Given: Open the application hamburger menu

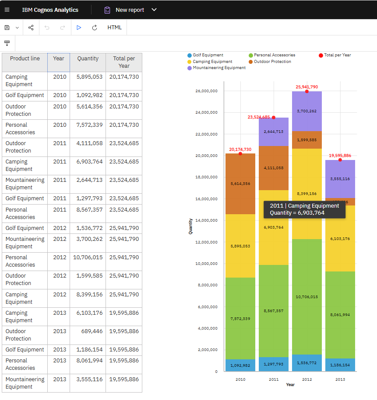Looking at the screenshot, I should pyautogui.click(x=7, y=10).
